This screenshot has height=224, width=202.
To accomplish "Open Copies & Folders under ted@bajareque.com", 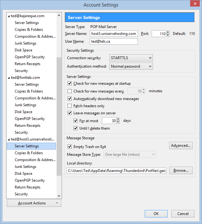I will pyautogui.click(x=29, y=30).
